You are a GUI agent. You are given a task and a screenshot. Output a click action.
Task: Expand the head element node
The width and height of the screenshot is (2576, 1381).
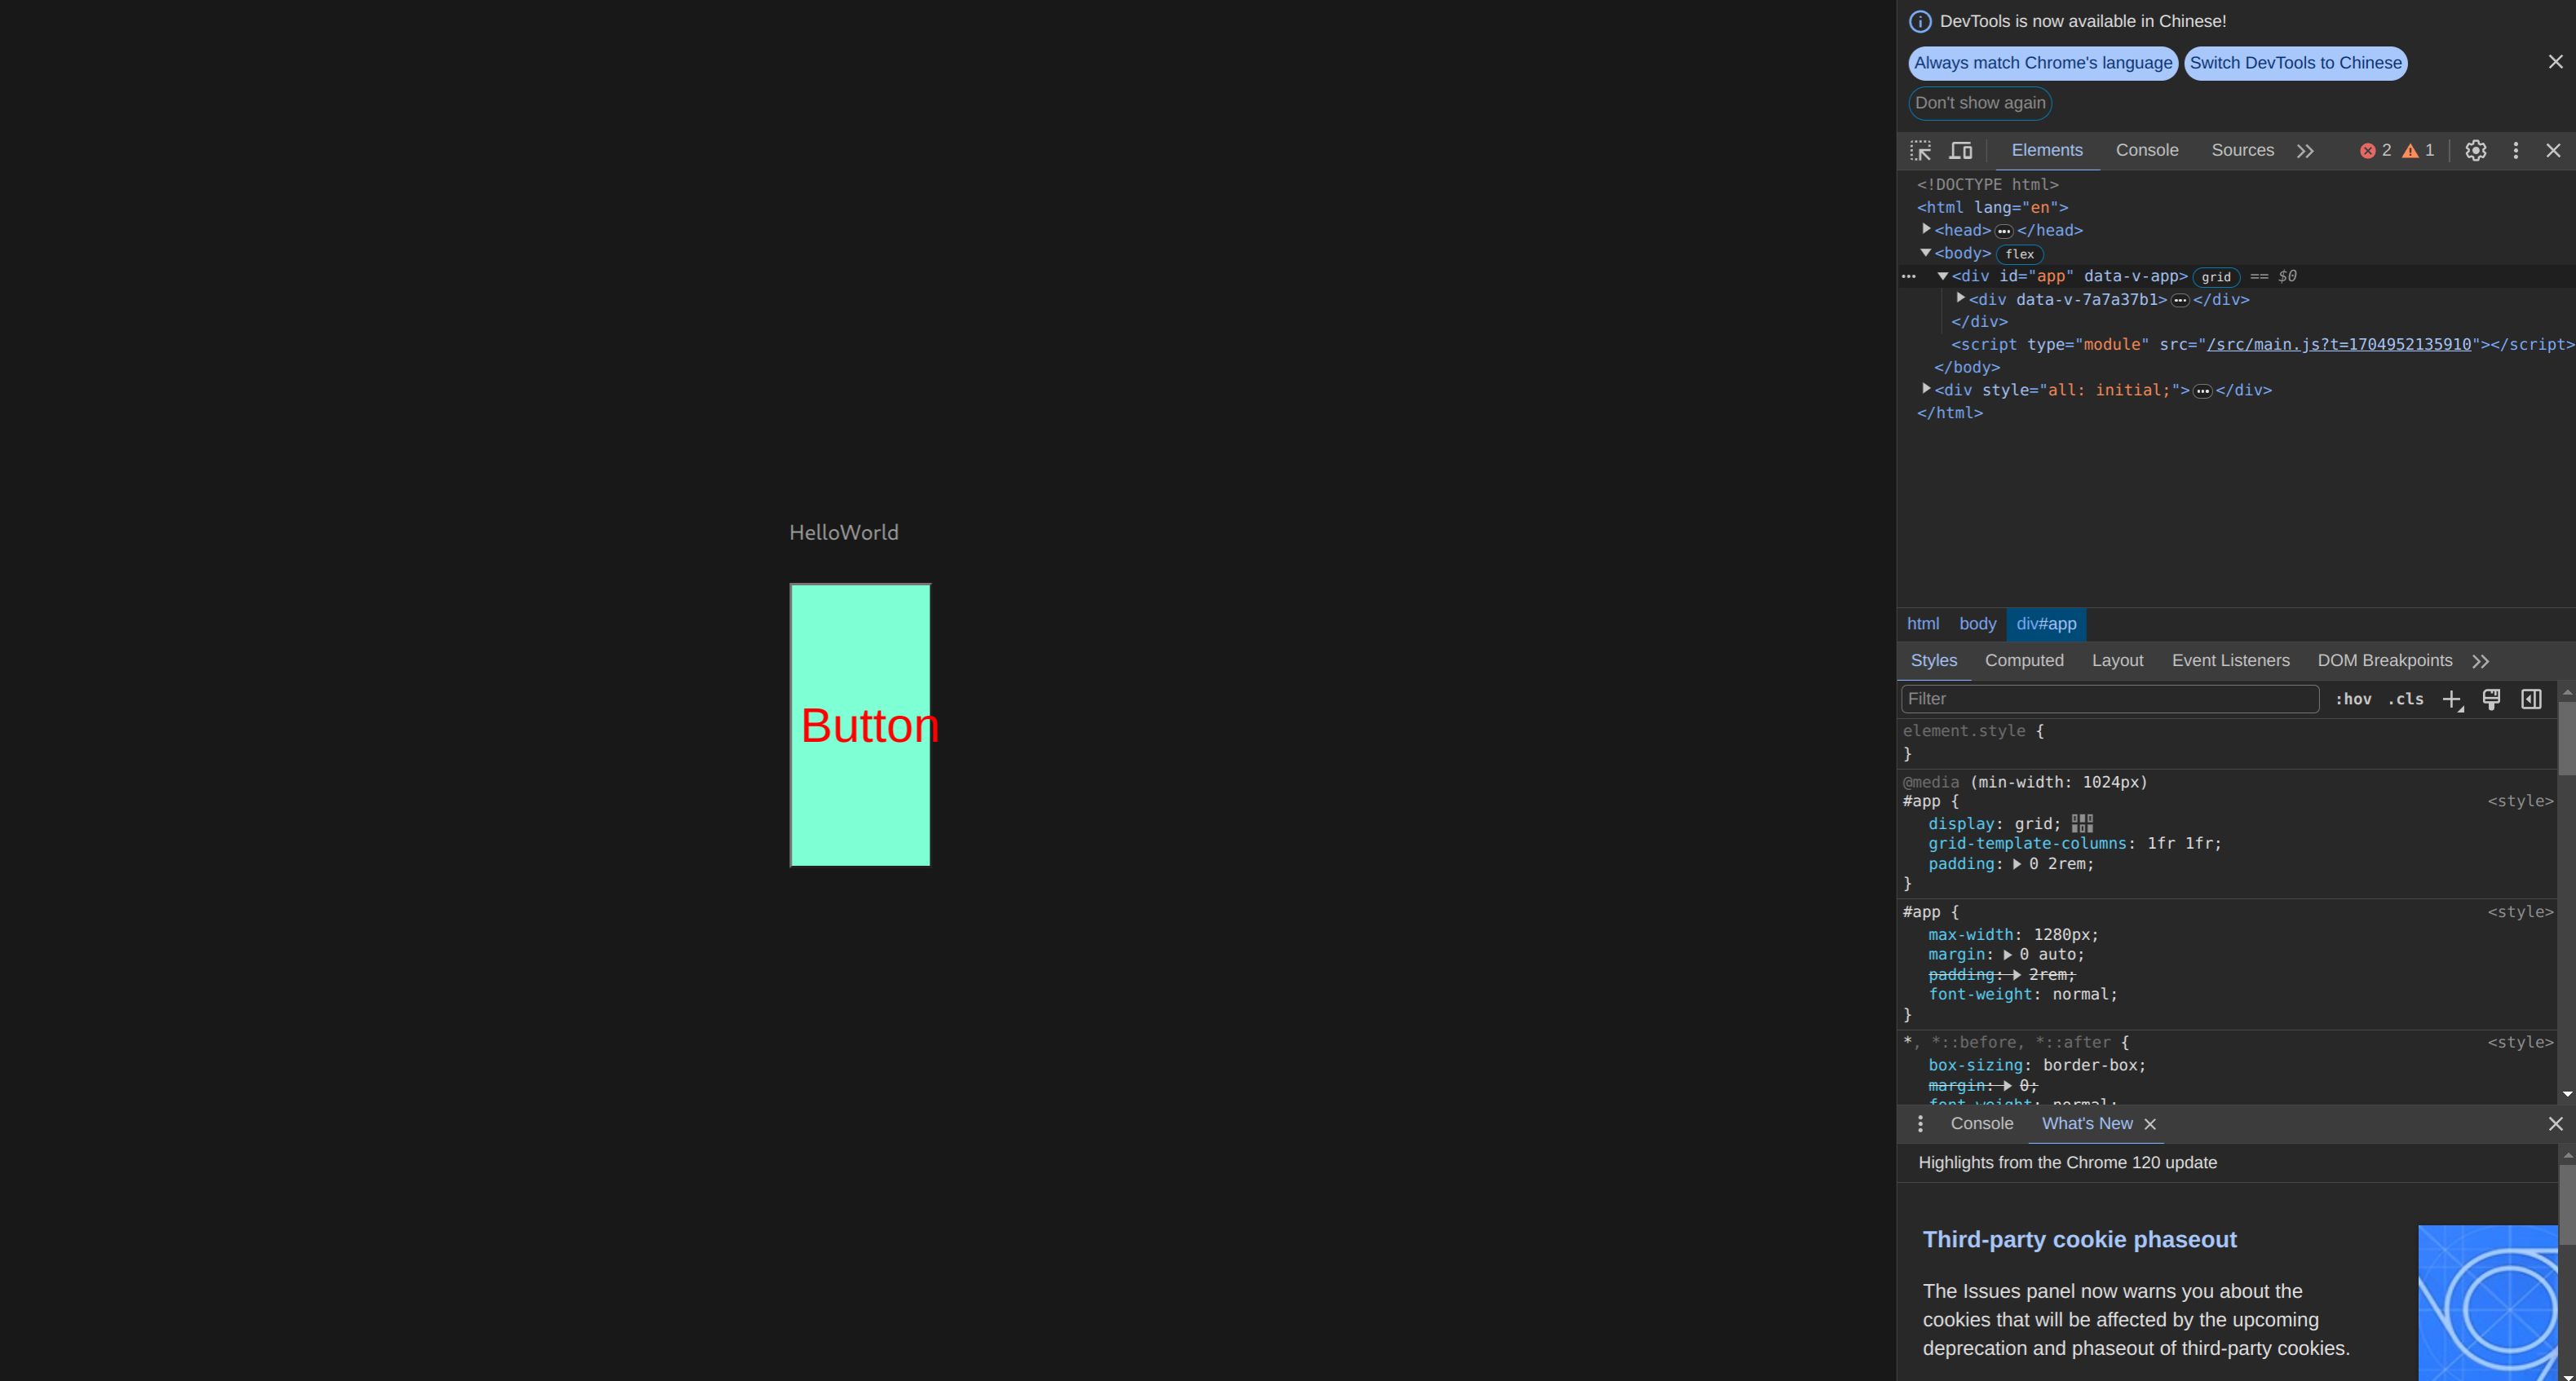(x=1926, y=230)
